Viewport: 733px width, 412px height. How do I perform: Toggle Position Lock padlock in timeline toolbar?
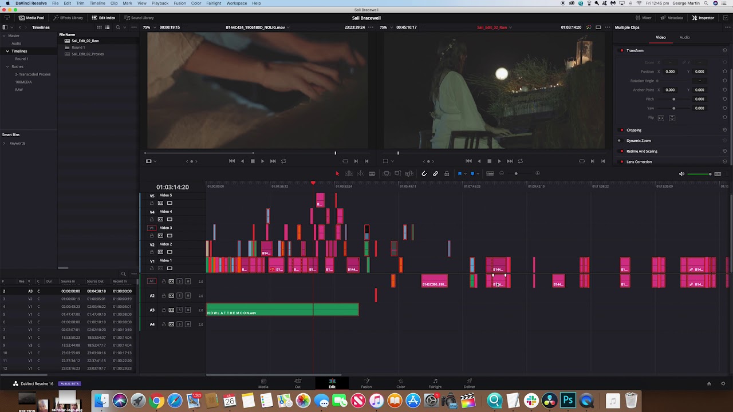[447, 173]
